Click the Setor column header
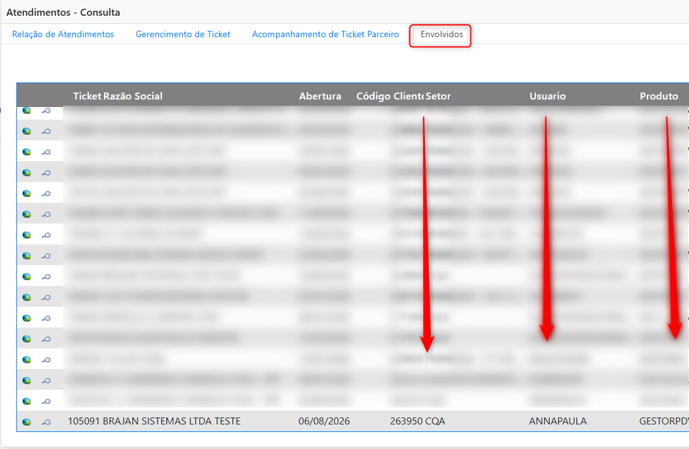 click(x=438, y=96)
